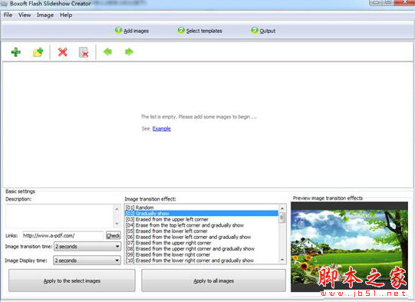Click the green left arrow icon
Screen dimensions: 415x302
(107, 52)
